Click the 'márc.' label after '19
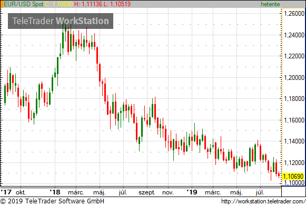Screen dimensions: 306x206 pos(213,192)
